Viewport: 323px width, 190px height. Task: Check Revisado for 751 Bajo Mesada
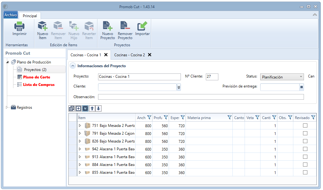305,126
